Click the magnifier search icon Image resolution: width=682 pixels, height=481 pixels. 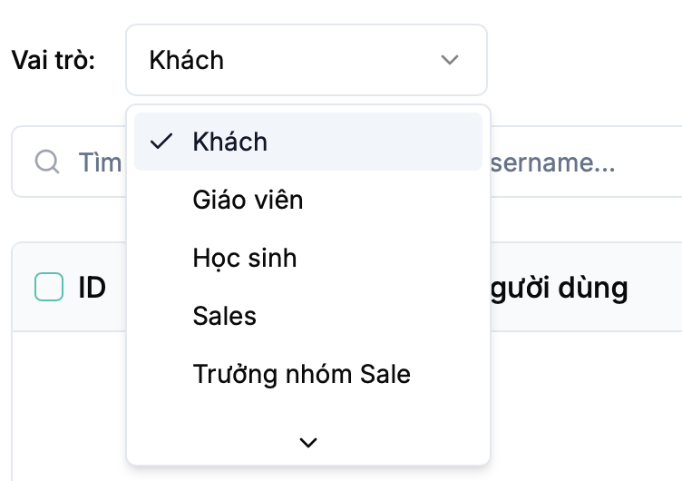[x=46, y=162]
